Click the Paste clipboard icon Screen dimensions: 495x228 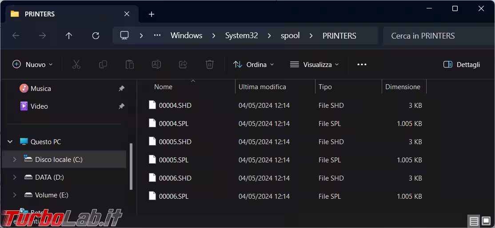coord(129,65)
